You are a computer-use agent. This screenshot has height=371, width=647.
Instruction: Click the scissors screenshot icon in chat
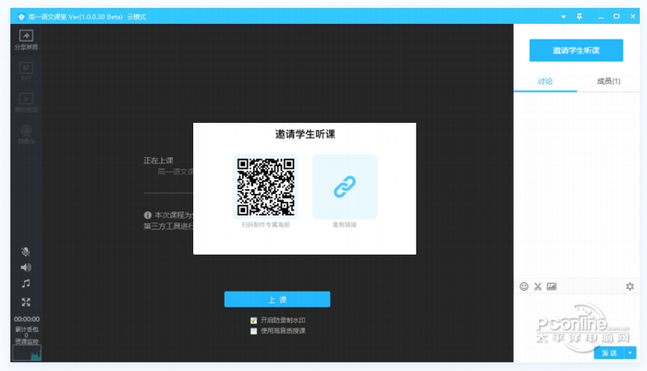point(538,286)
